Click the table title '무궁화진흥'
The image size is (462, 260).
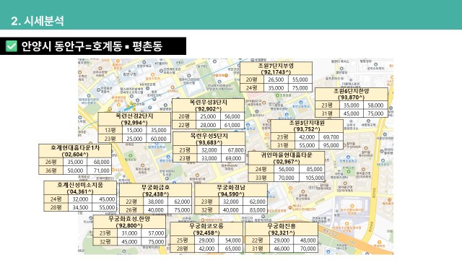[x=282, y=226]
